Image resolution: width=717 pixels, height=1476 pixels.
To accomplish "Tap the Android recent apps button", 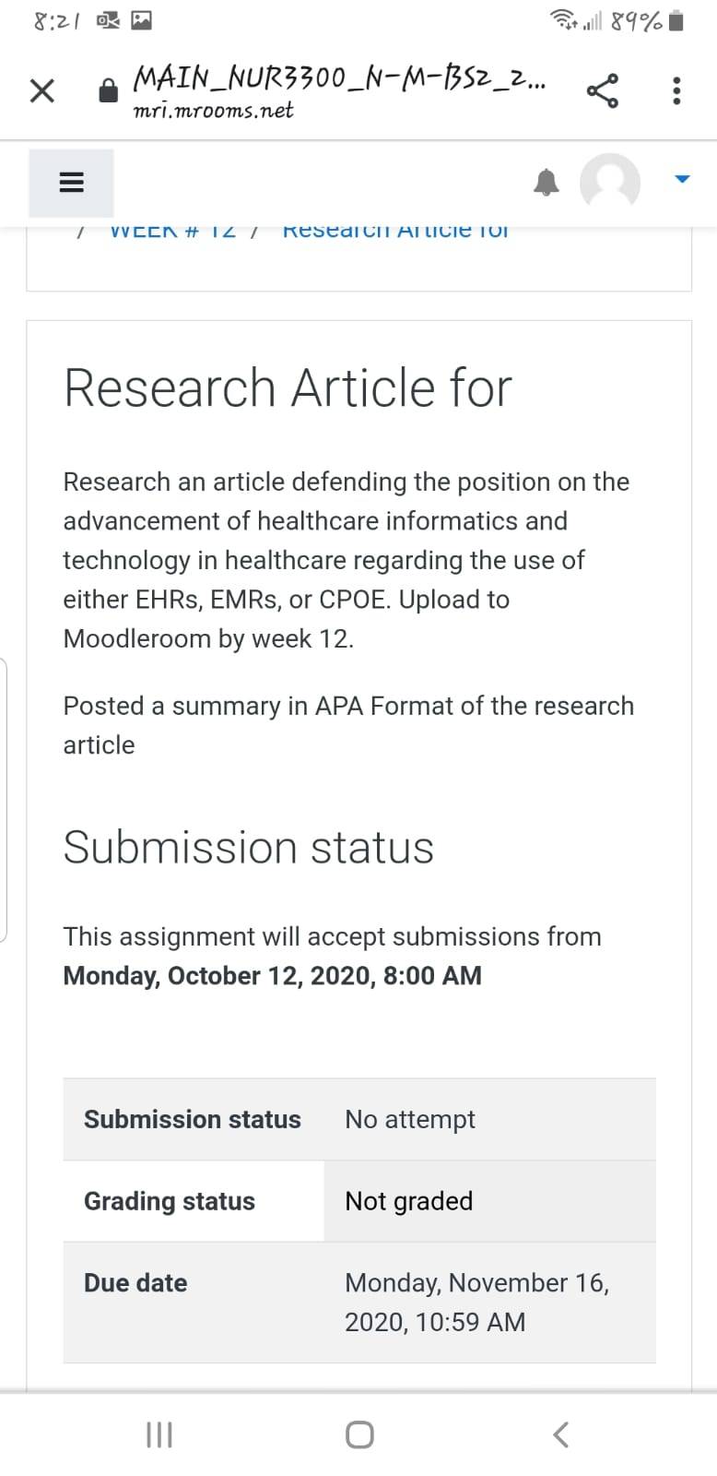I will click(x=159, y=1434).
